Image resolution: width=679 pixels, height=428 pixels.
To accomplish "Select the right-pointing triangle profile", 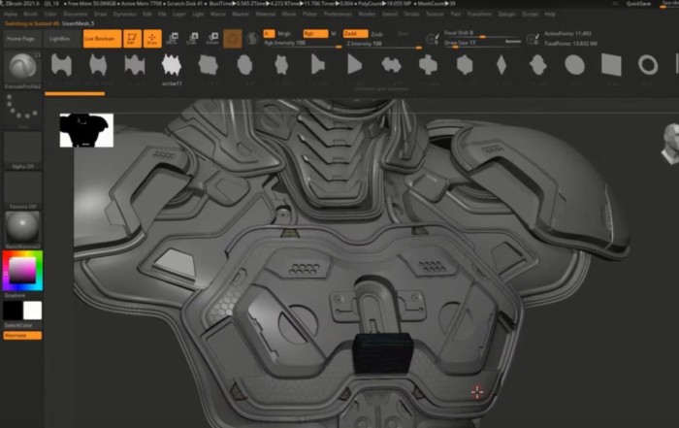I will [355, 65].
